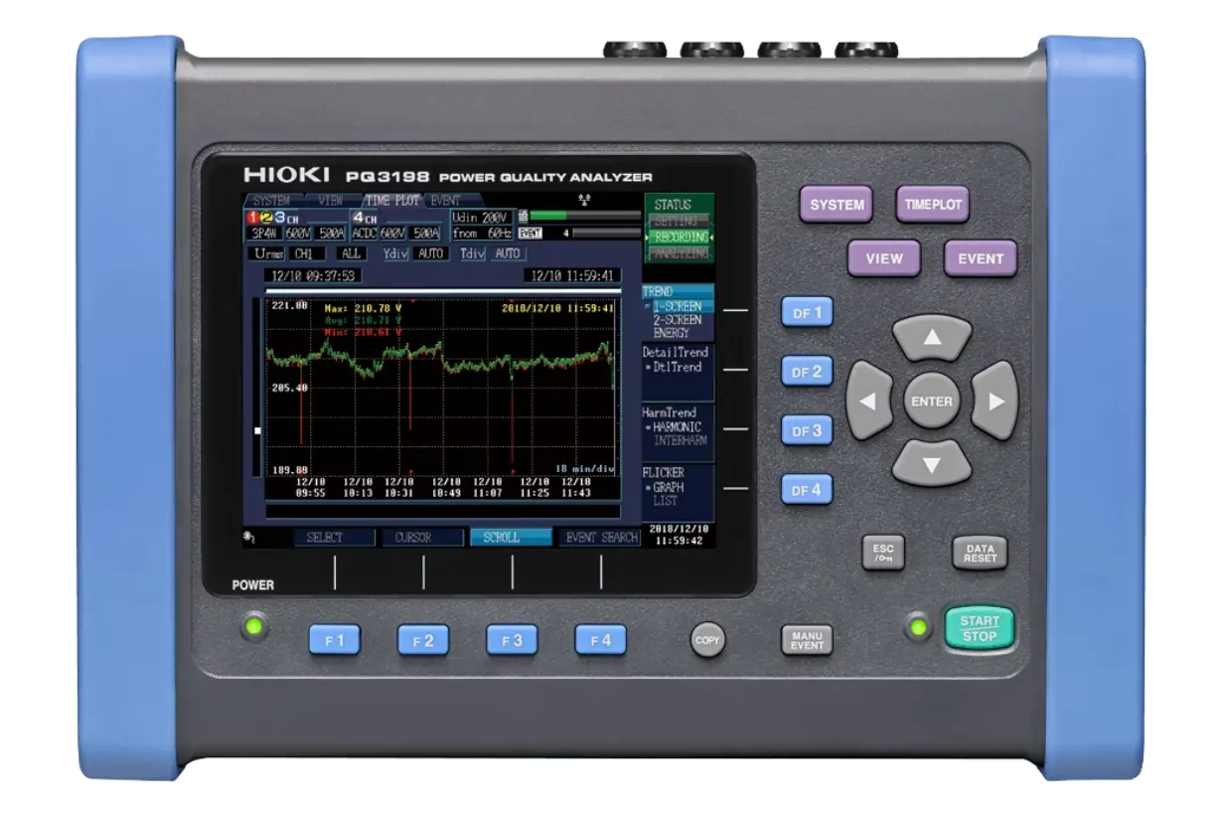Open the Ydiv AUTO setting
The height and width of the screenshot is (815, 1221).
pos(429,253)
